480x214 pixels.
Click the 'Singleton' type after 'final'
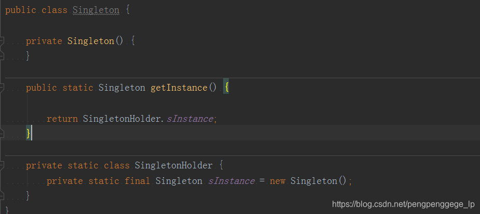(179, 181)
